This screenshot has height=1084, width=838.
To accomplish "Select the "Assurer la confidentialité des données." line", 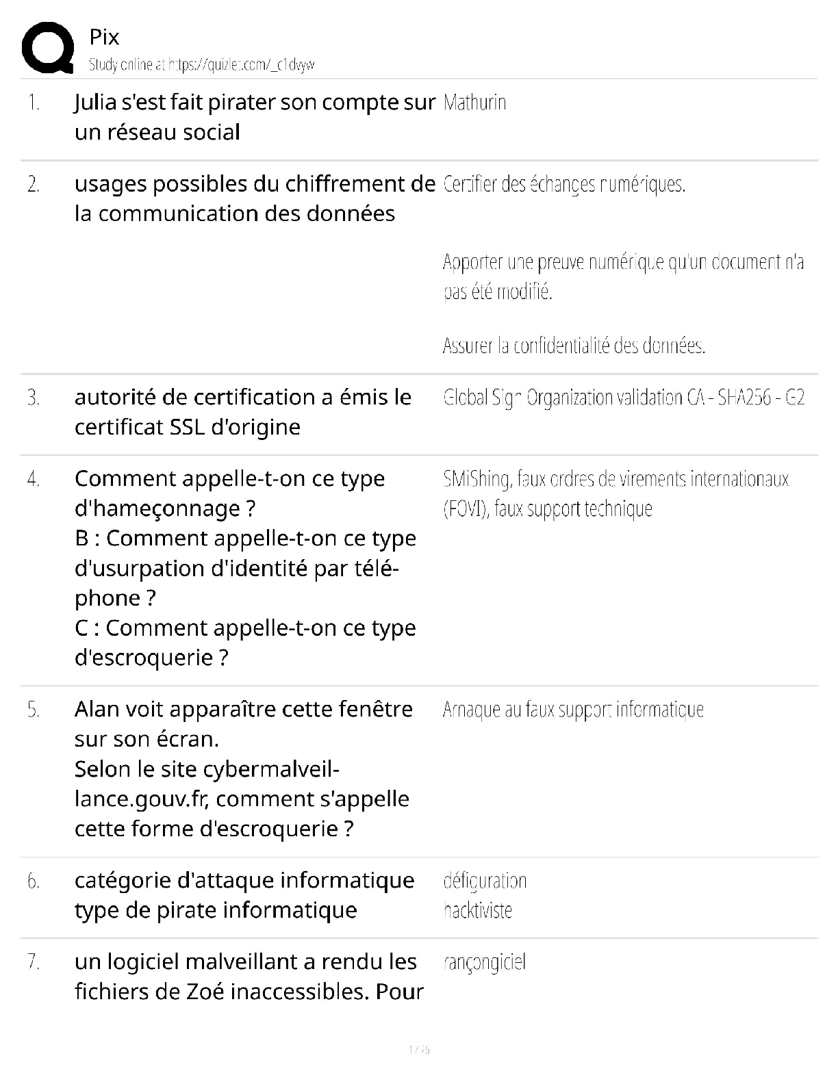I will (574, 346).
